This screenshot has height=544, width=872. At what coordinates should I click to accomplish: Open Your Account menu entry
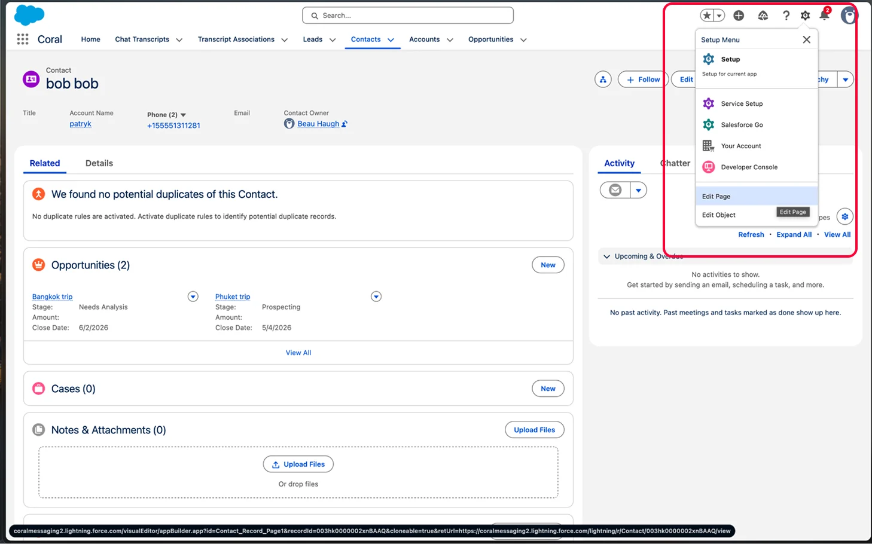(x=757, y=146)
